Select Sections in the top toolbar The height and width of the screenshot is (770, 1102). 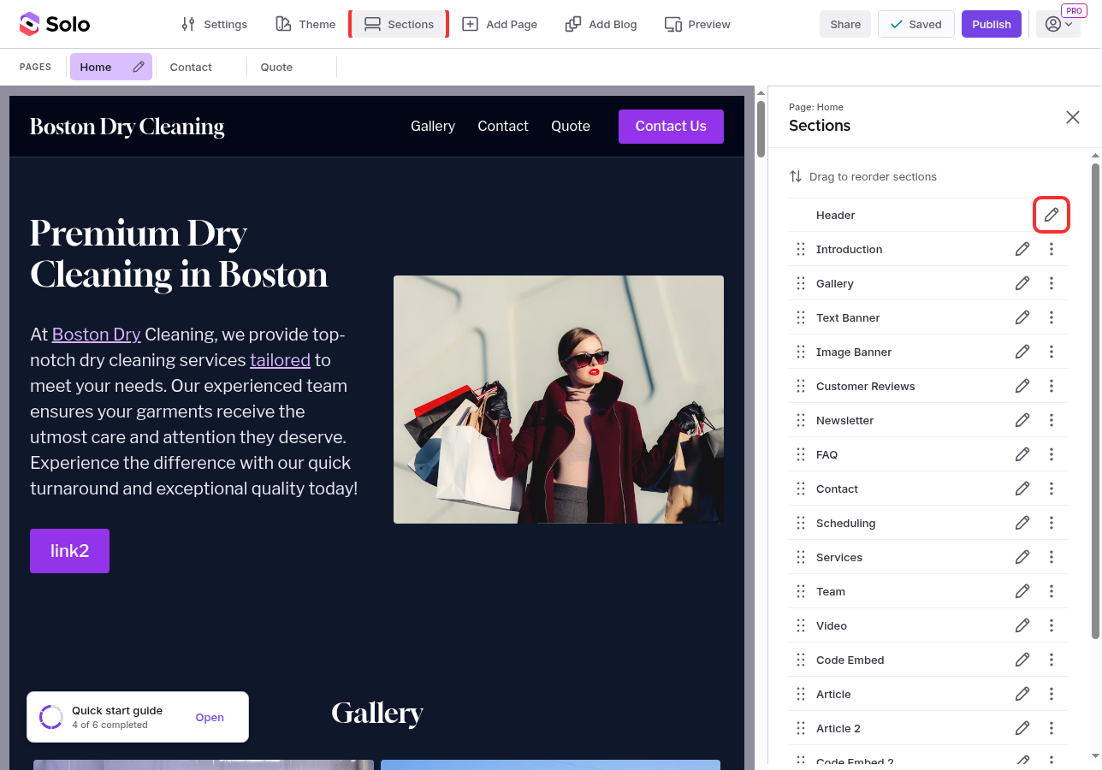pyautogui.click(x=399, y=24)
